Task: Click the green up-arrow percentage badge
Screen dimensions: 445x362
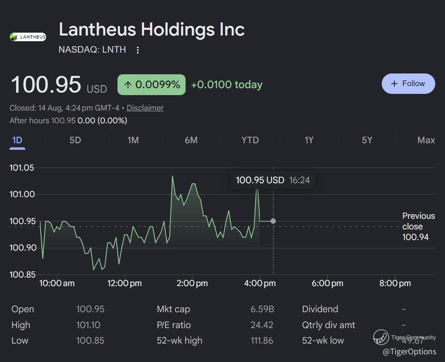Action: coord(152,84)
